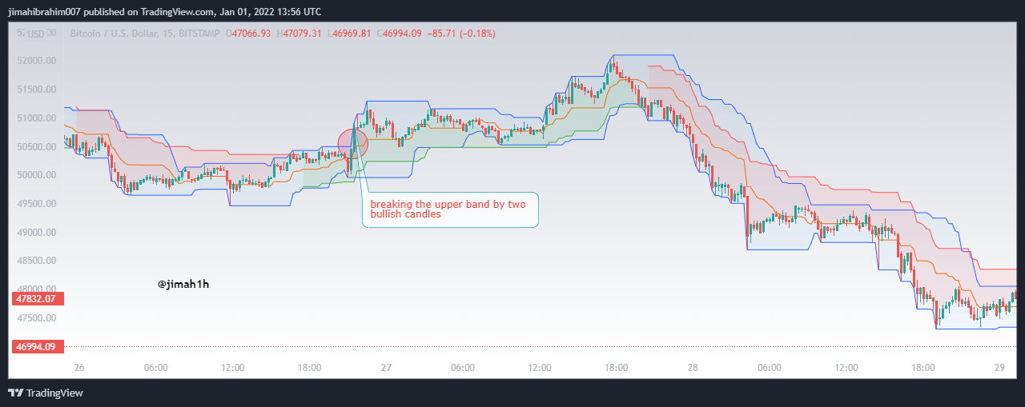Click the 46994.09 current price label

(38, 346)
